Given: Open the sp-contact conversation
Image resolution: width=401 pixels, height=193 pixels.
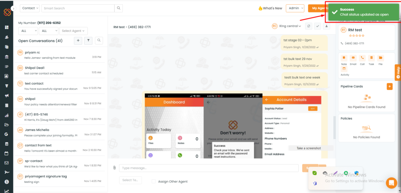Looking at the screenshot, I should [x=59, y=163].
